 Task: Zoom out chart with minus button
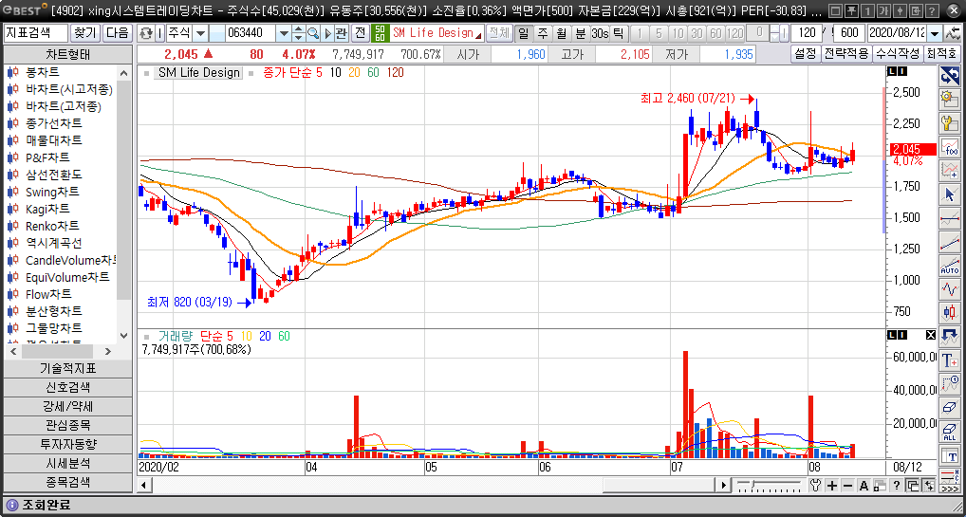coord(847,486)
